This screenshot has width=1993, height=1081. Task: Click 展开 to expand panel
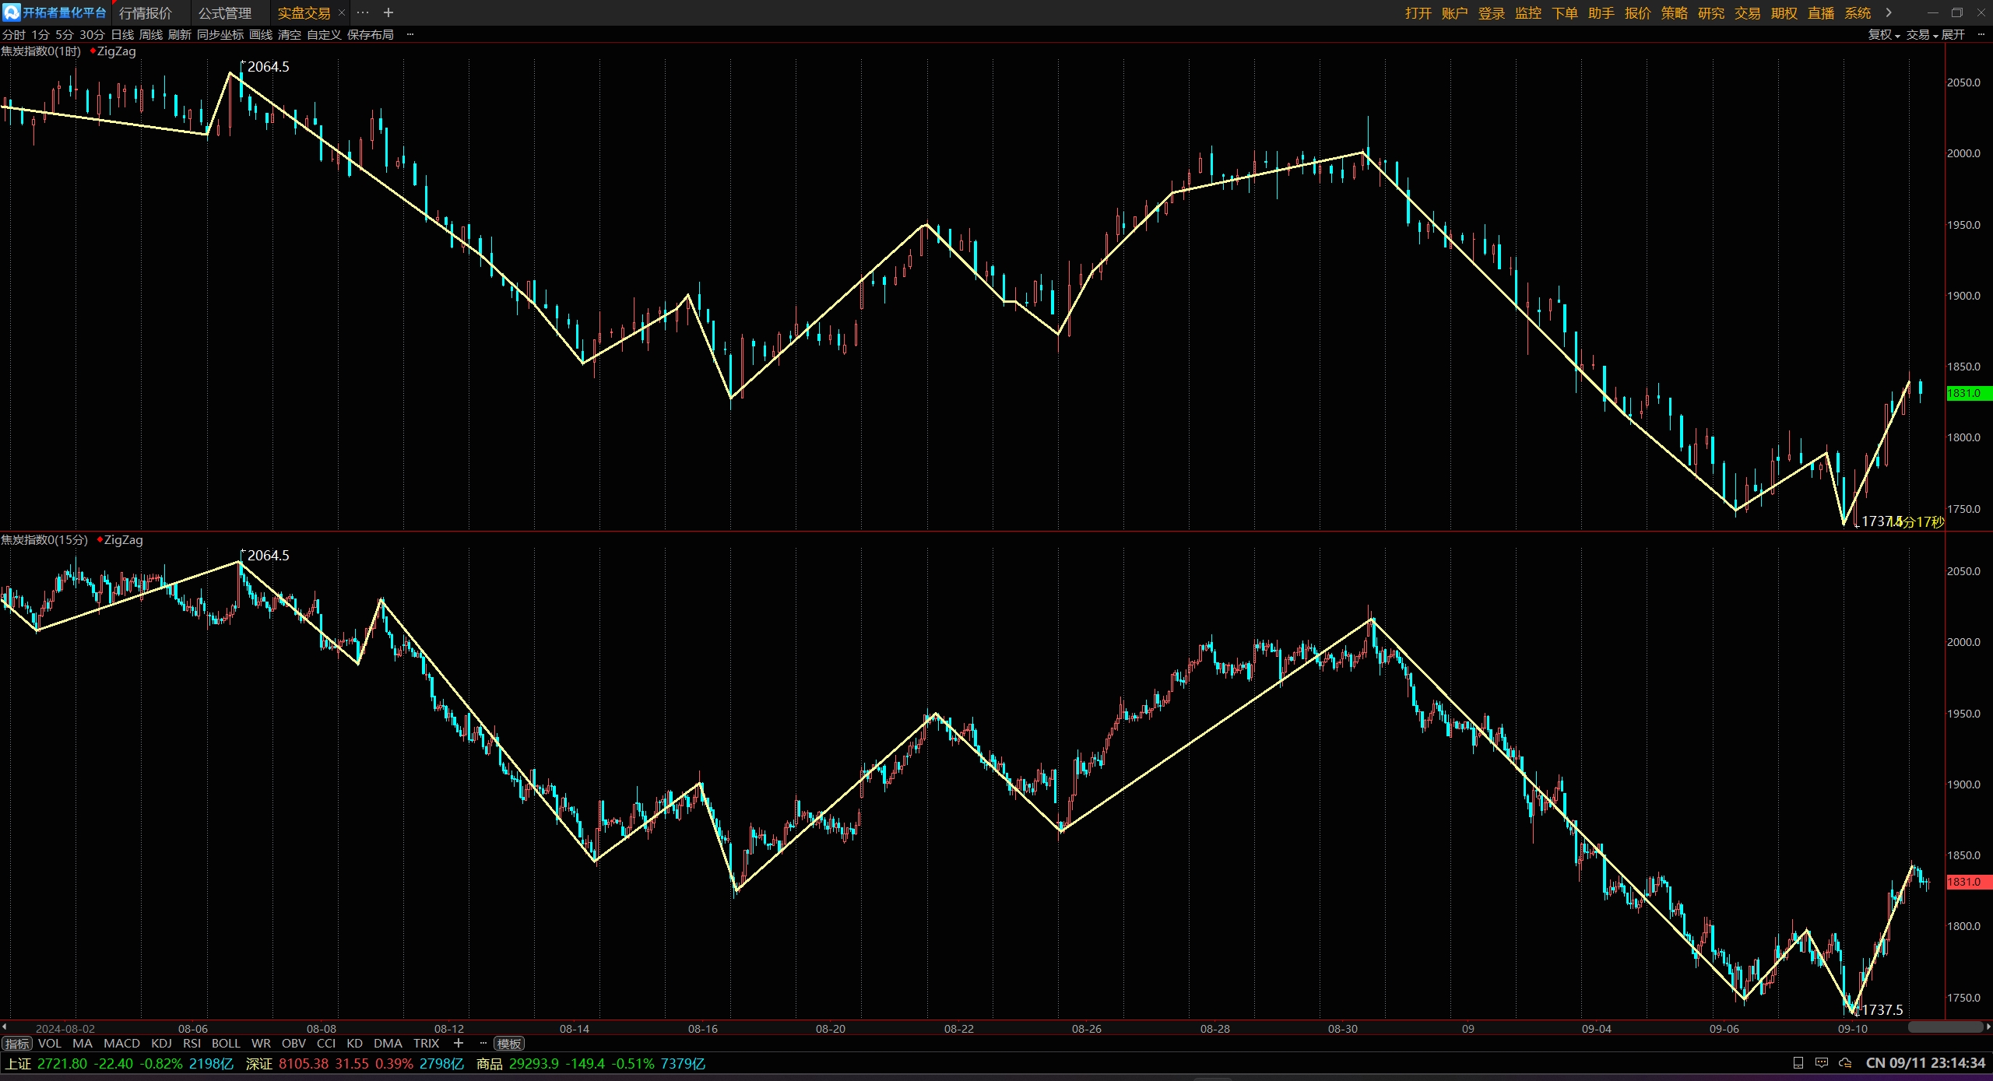click(1953, 34)
